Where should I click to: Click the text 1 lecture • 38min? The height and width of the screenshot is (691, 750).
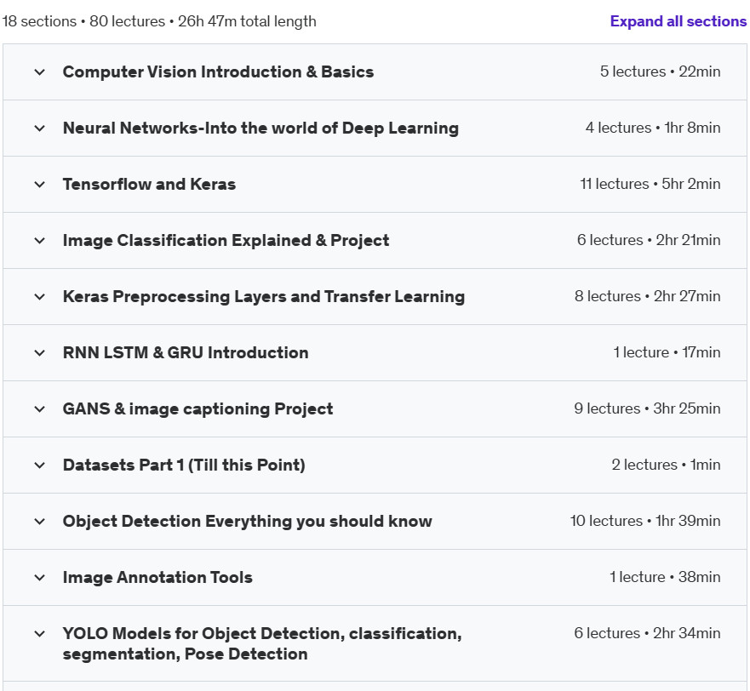click(665, 577)
